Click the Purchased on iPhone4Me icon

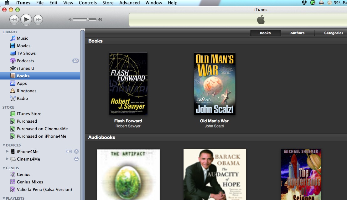13,136
